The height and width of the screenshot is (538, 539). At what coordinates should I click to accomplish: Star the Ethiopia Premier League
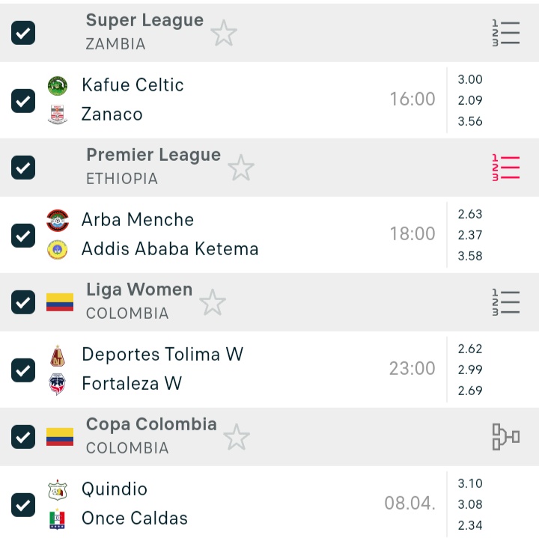point(240,168)
